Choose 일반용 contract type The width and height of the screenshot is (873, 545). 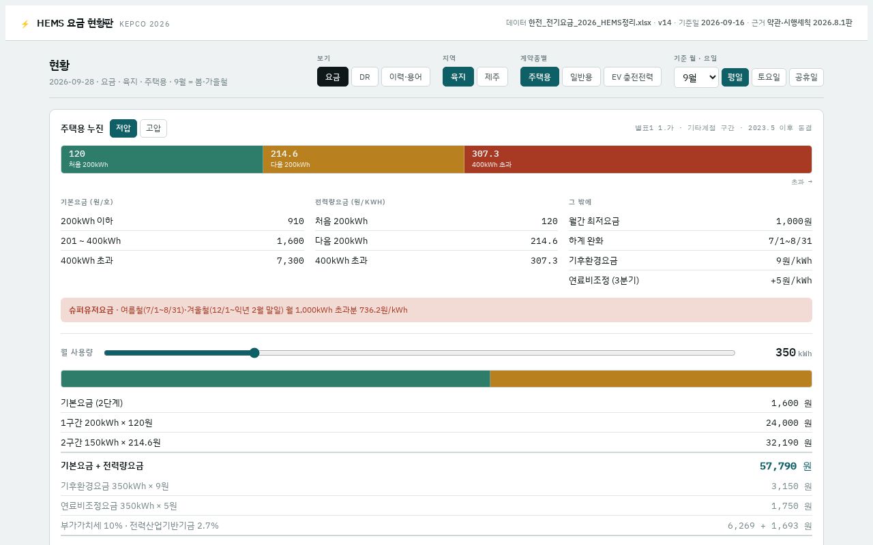click(x=581, y=77)
